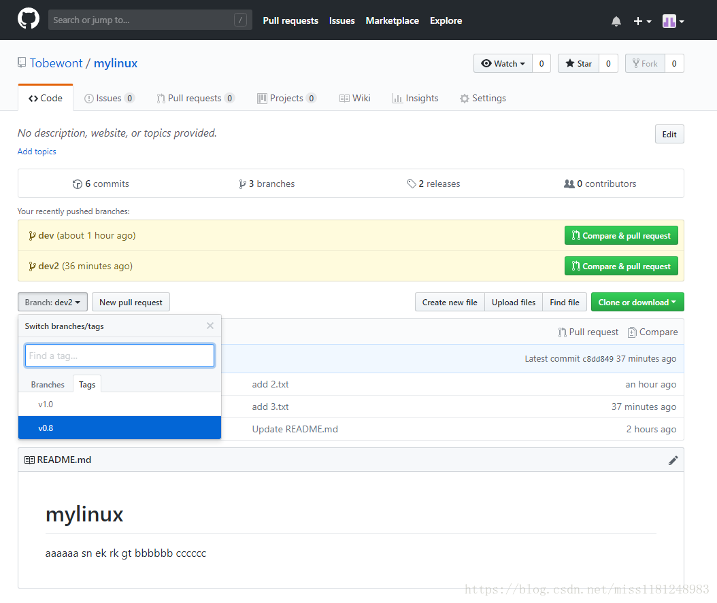Open Issues in top navigation
This screenshot has width=717, height=603.
click(x=342, y=20)
